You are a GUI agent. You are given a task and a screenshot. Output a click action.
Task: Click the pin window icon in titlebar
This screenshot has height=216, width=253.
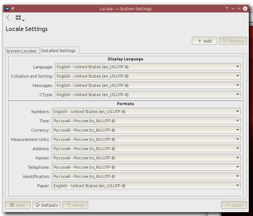13,9
